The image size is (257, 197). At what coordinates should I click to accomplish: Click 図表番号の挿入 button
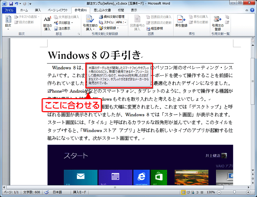[137, 23]
